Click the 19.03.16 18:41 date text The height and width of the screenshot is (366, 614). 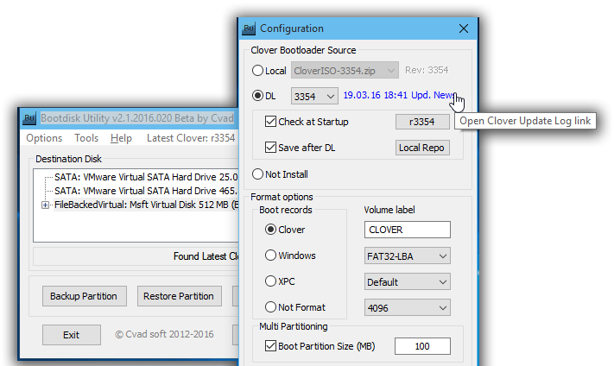(x=375, y=95)
